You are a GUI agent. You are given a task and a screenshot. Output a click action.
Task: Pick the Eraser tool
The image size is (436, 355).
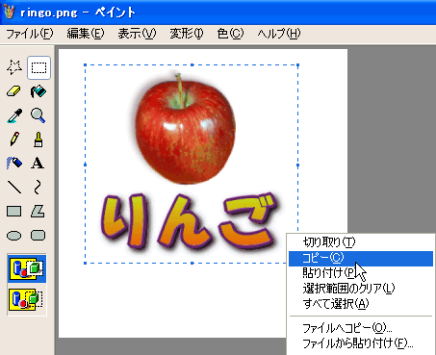coord(14,91)
